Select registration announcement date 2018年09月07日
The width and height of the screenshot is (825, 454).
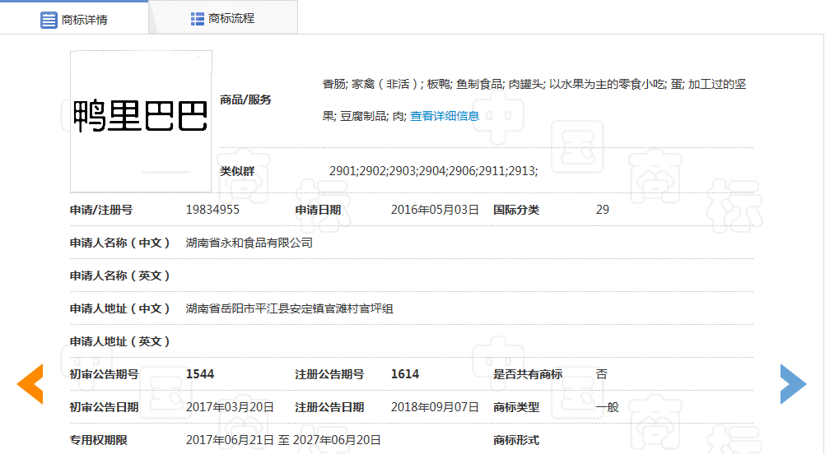[x=435, y=407]
